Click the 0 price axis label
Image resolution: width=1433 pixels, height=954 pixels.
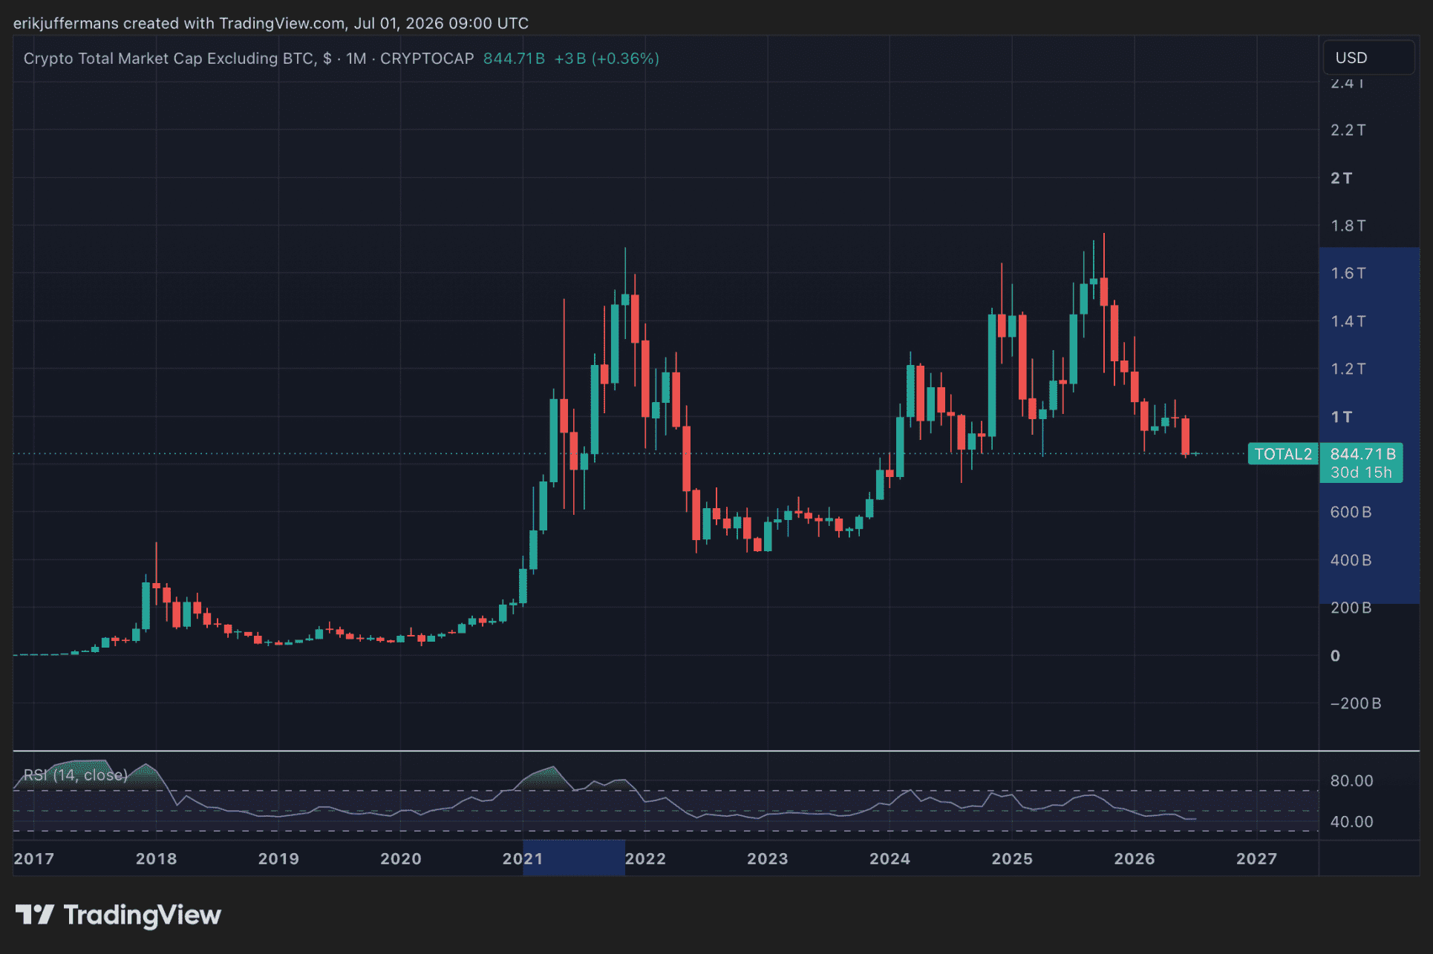click(x=1336, y=656)
